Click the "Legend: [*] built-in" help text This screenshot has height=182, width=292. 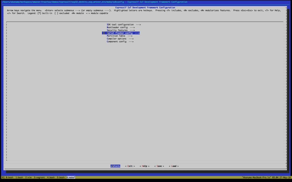tap(40, 13)
